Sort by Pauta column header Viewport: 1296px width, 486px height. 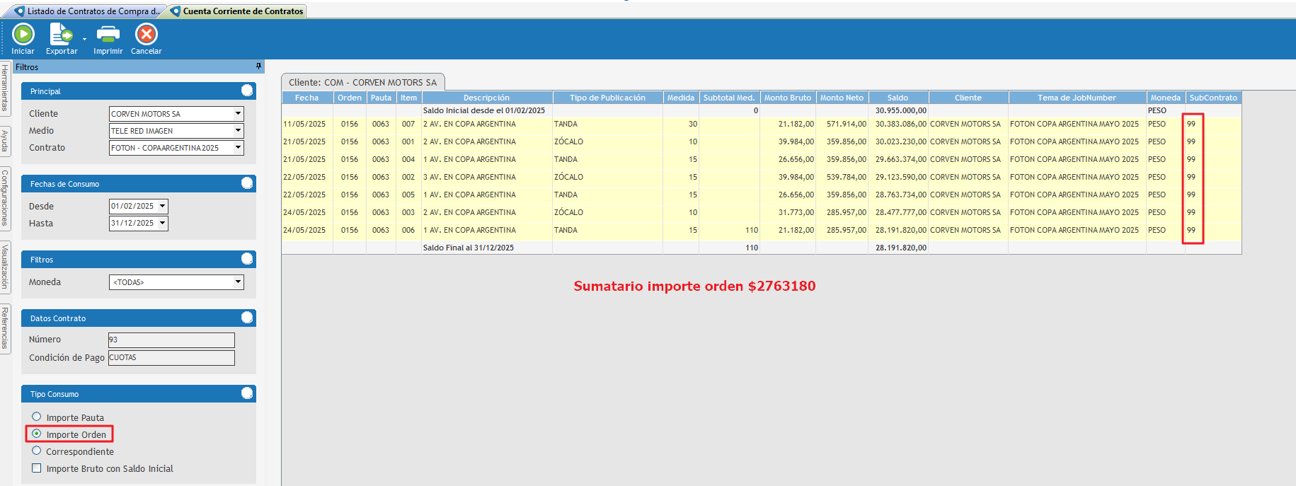pos(381,98)
